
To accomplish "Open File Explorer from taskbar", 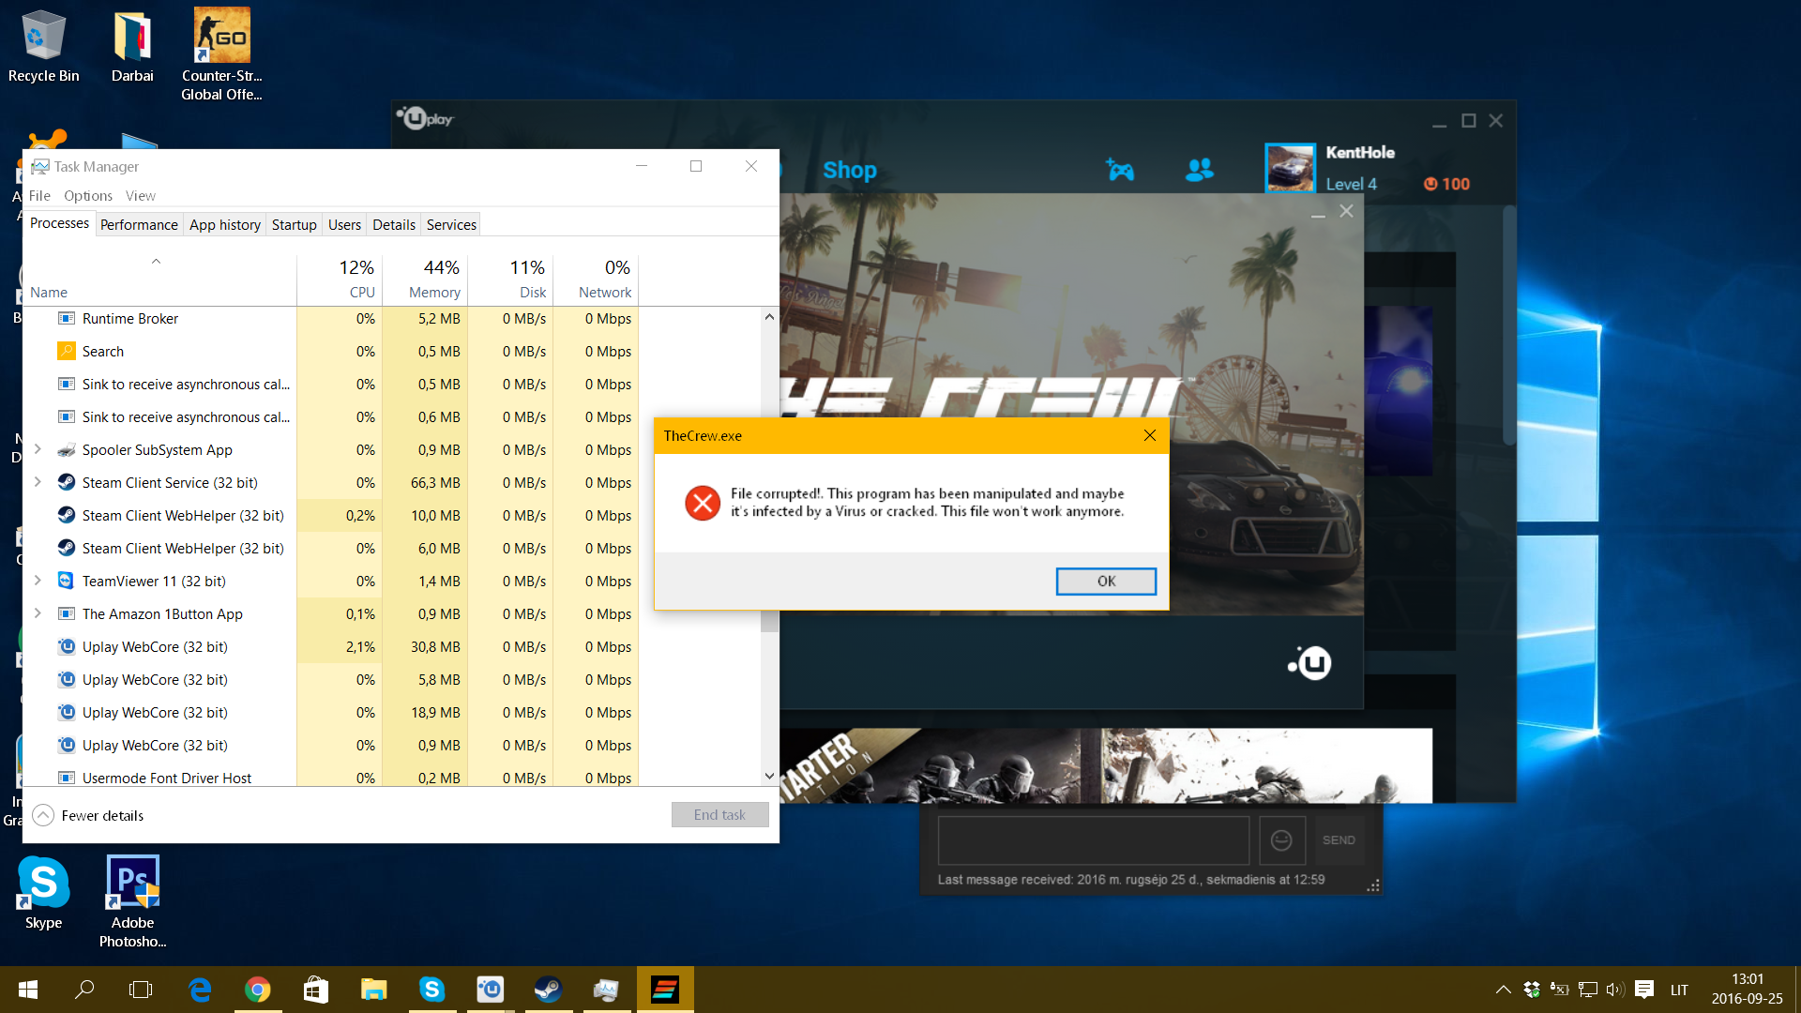I will pos(373,990).
